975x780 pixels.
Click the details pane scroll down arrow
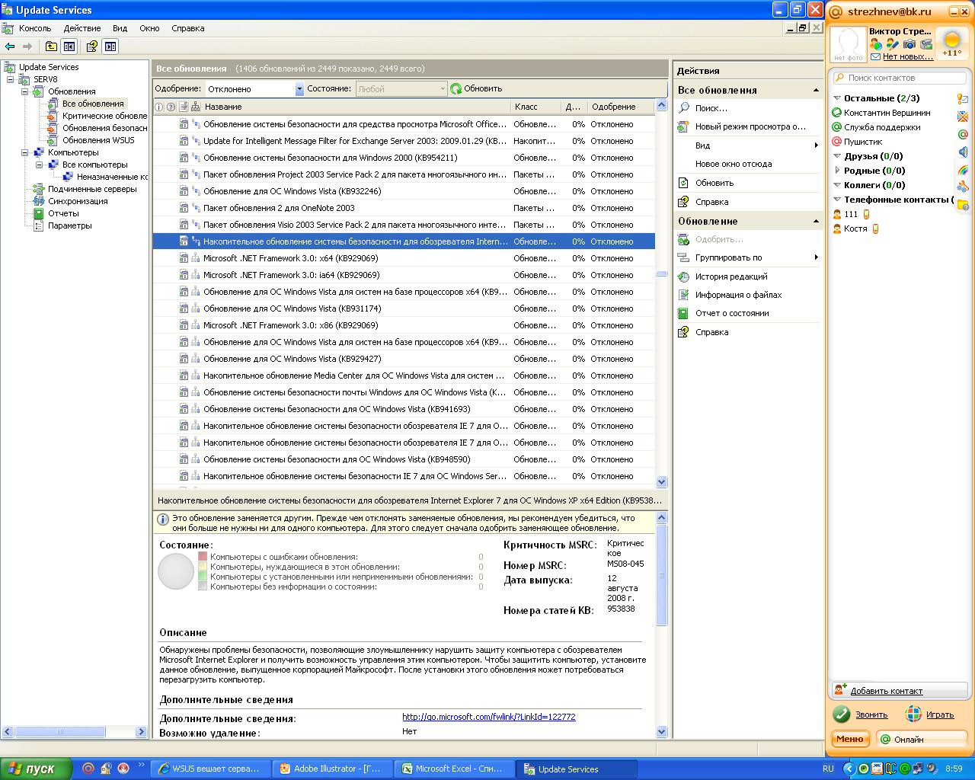(x=661, y=731)
